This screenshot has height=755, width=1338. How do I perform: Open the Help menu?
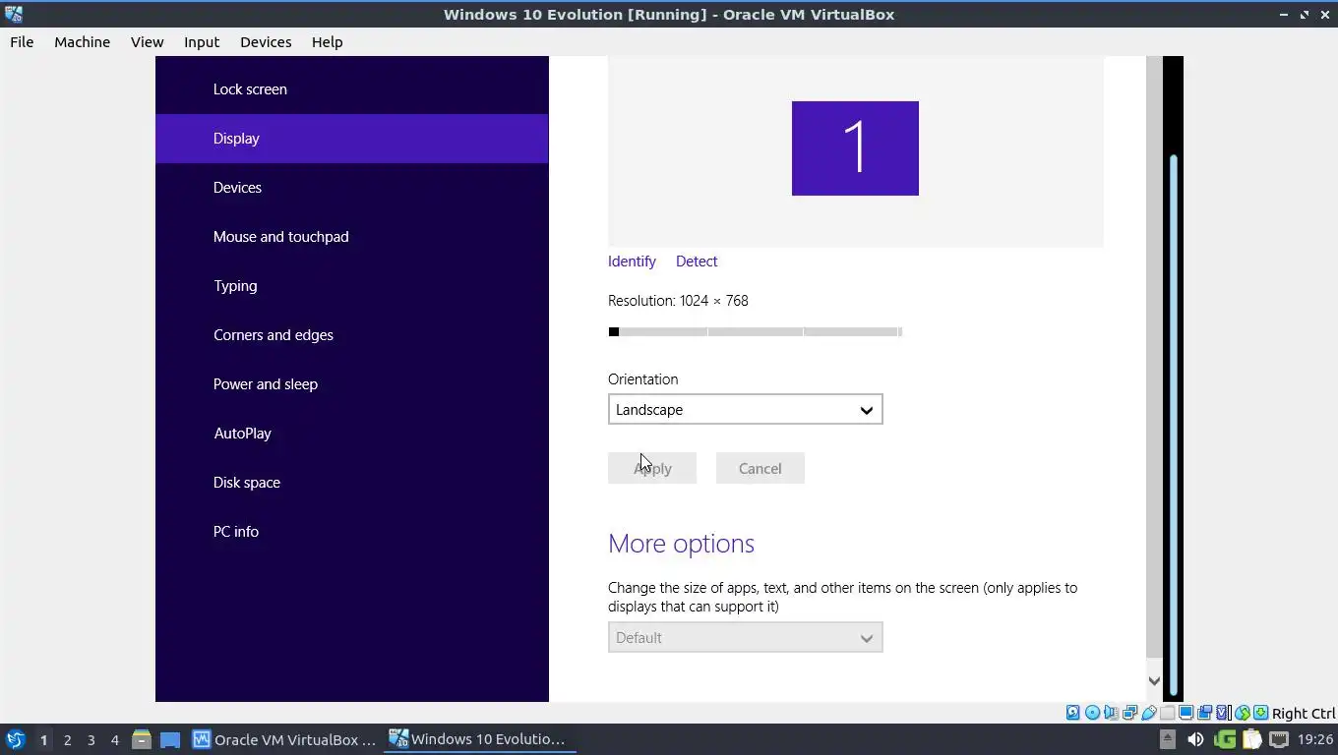(327, 42)
